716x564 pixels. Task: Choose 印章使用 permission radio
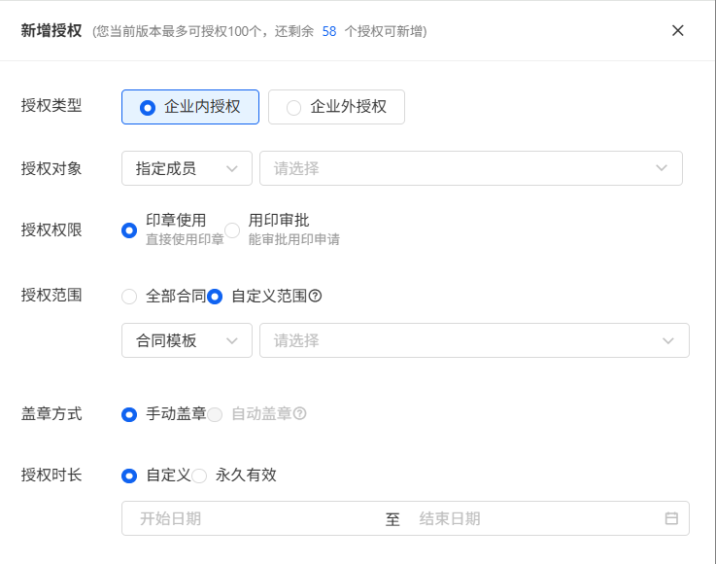[129, 230]
